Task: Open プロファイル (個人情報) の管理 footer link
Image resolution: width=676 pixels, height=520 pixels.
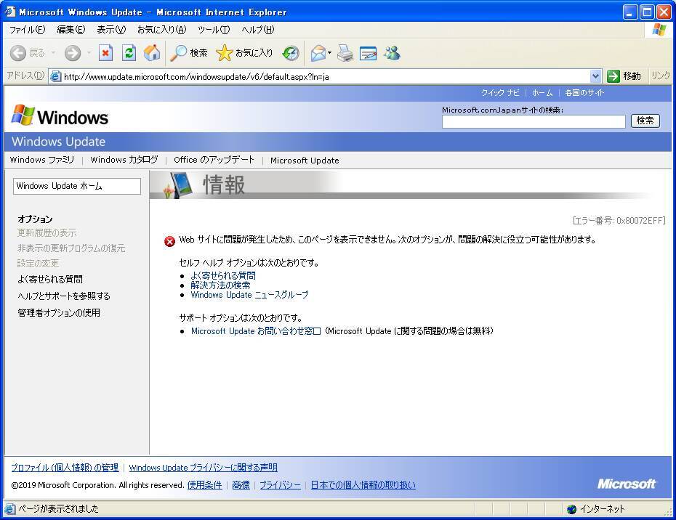Action: tap(65, 468)
